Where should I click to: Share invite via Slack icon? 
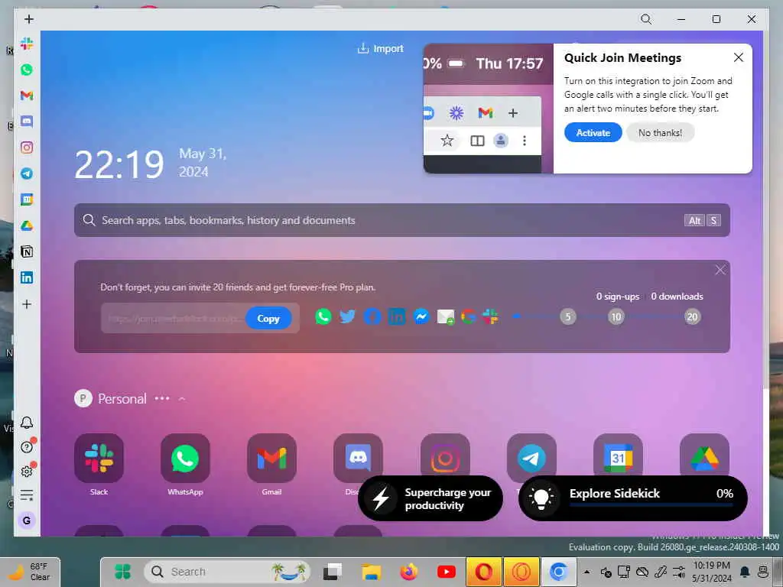(x=490, y=316)
